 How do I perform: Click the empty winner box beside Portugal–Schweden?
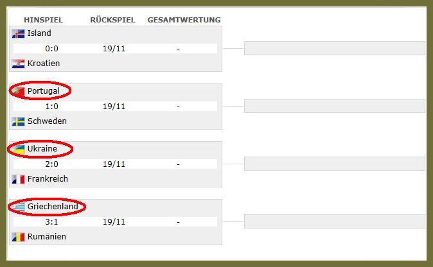(x=335, y=106)
